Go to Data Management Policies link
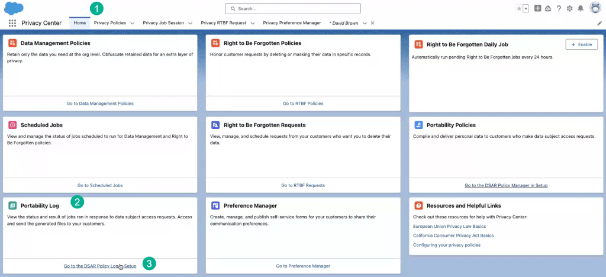The height and width of the screenshot is (277, 606). point(100,103)
